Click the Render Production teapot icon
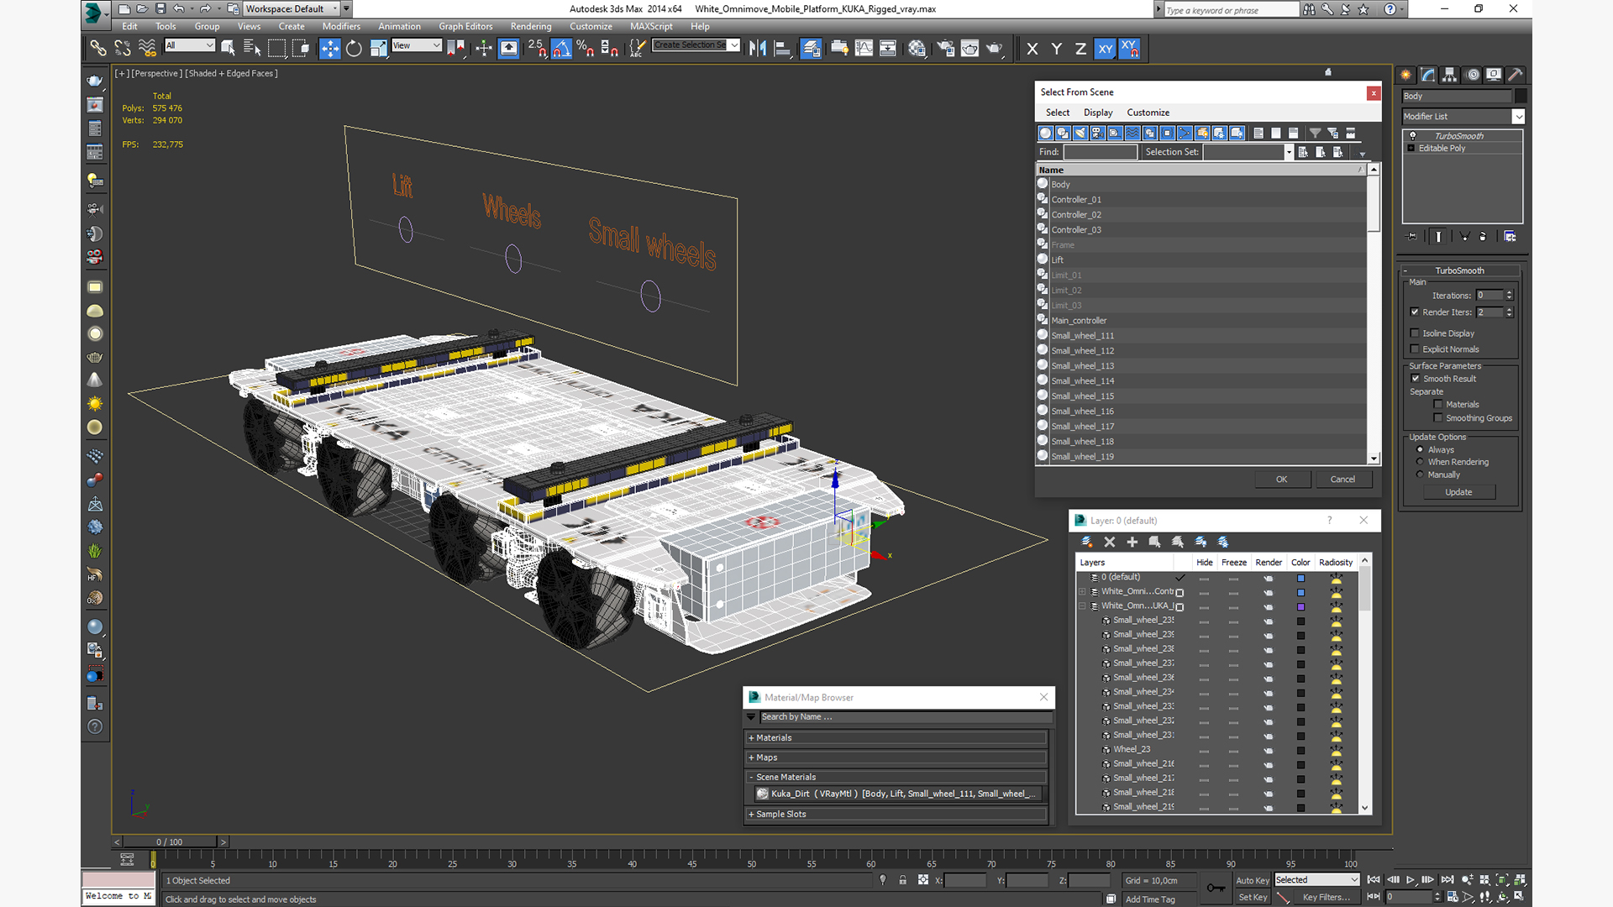This screenshot has width=1613, height=907. tap(994, 49)
